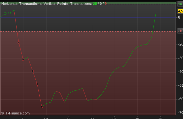This screenshot has width=183, height=119.
Task: Click the -30 value on the vertical axis
Action: tap(180, 58)
